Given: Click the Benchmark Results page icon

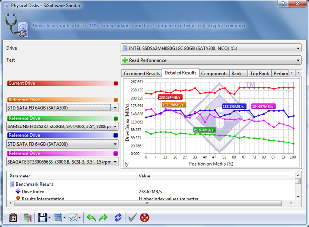Looking at the screenshot, I should [x=12, y=184].
